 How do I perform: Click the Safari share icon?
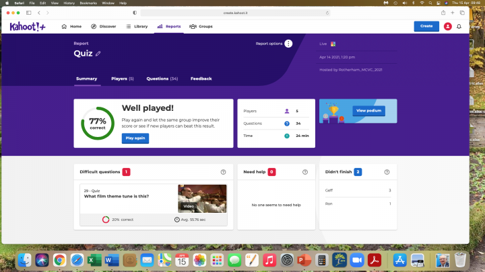point(443,13)
